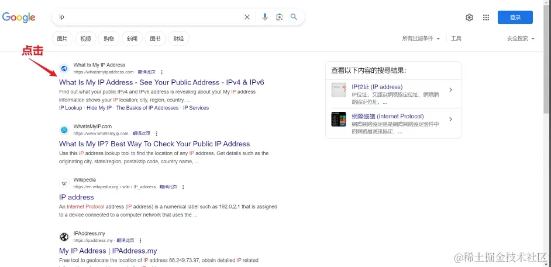
Task: Select the 购物 filter tab
Action: (x=109, y=38)
